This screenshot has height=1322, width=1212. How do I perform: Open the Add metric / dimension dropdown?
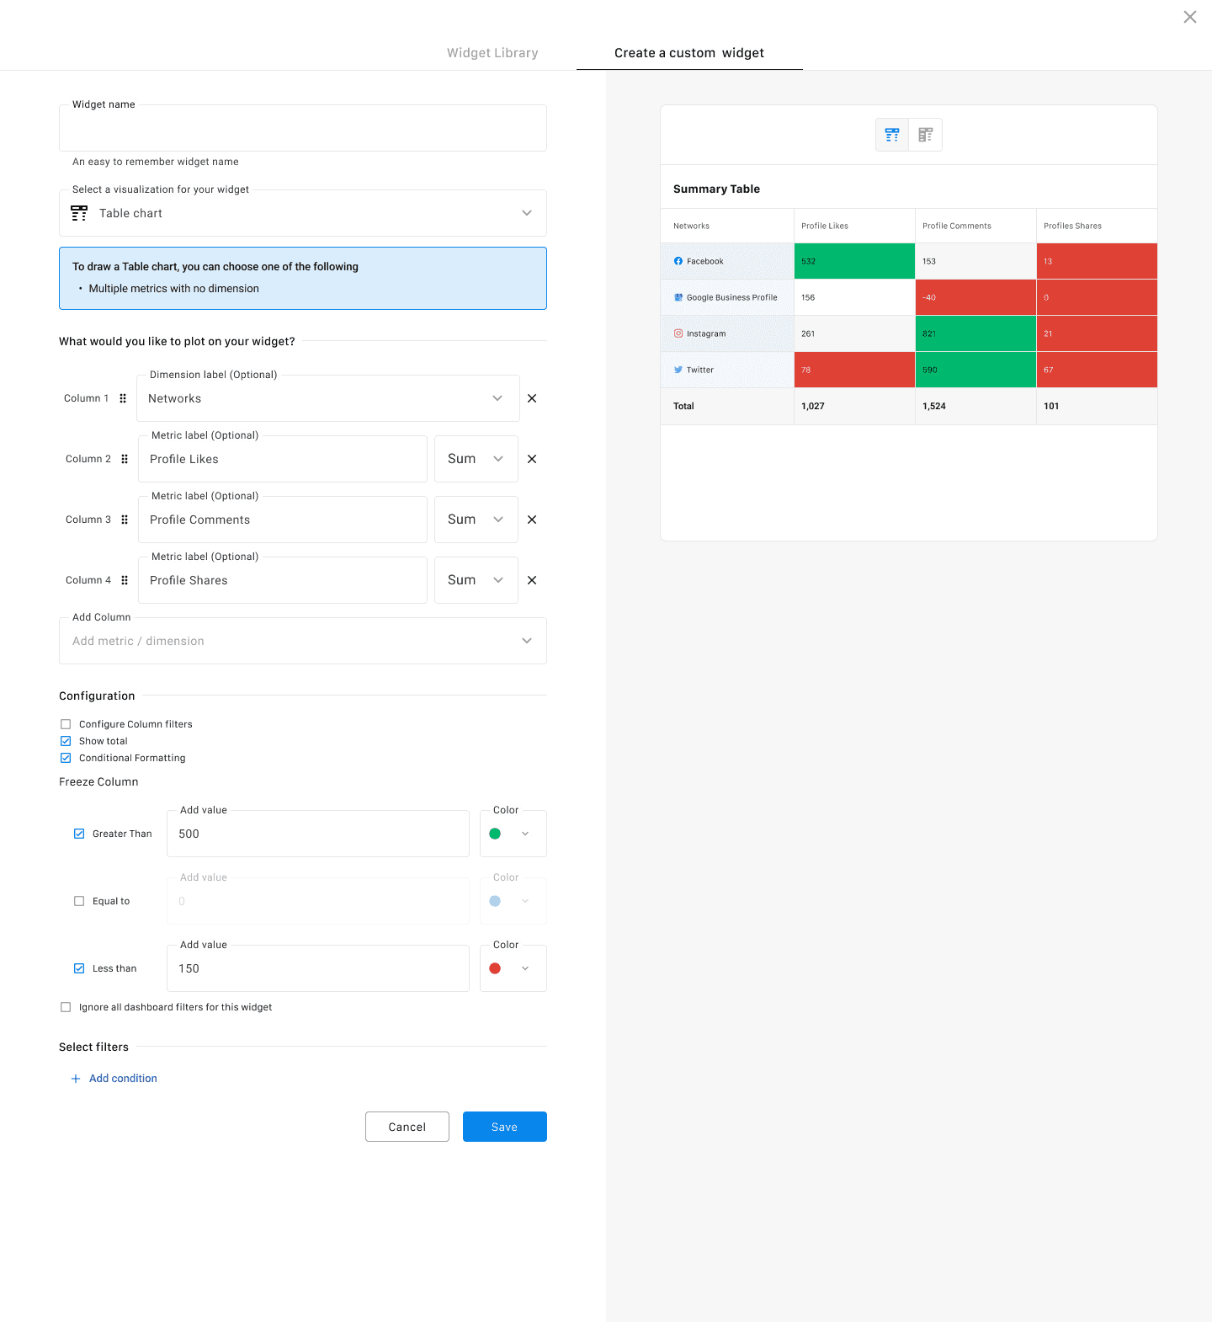coord(303,641)
